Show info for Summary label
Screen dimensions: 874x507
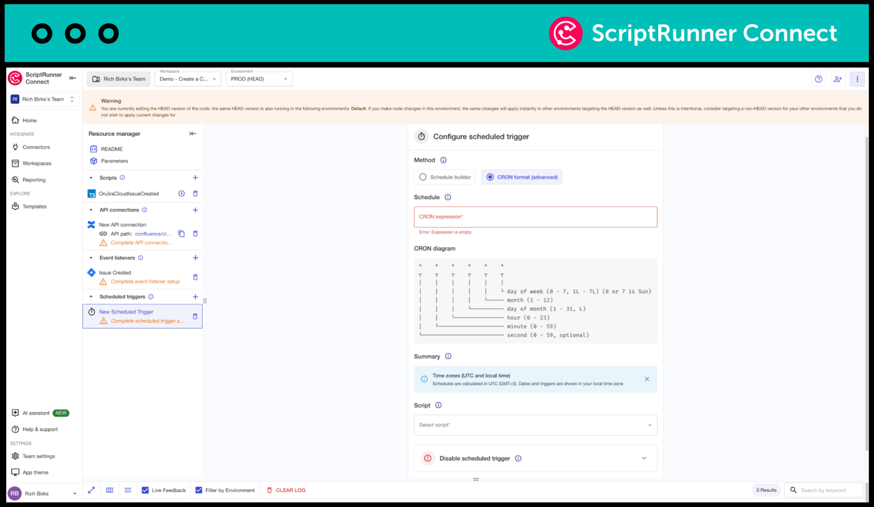448,356
